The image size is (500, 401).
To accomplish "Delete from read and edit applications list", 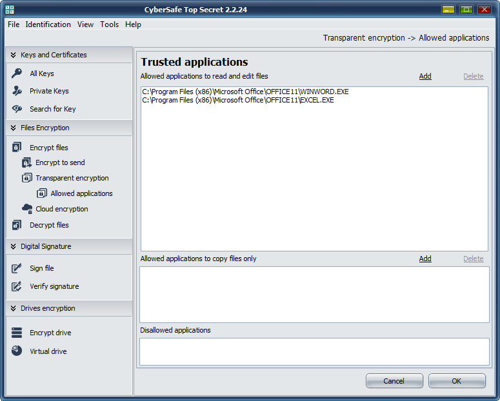I will pos(473,76).
